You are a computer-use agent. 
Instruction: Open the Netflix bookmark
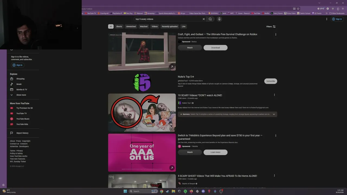(266, 13)
